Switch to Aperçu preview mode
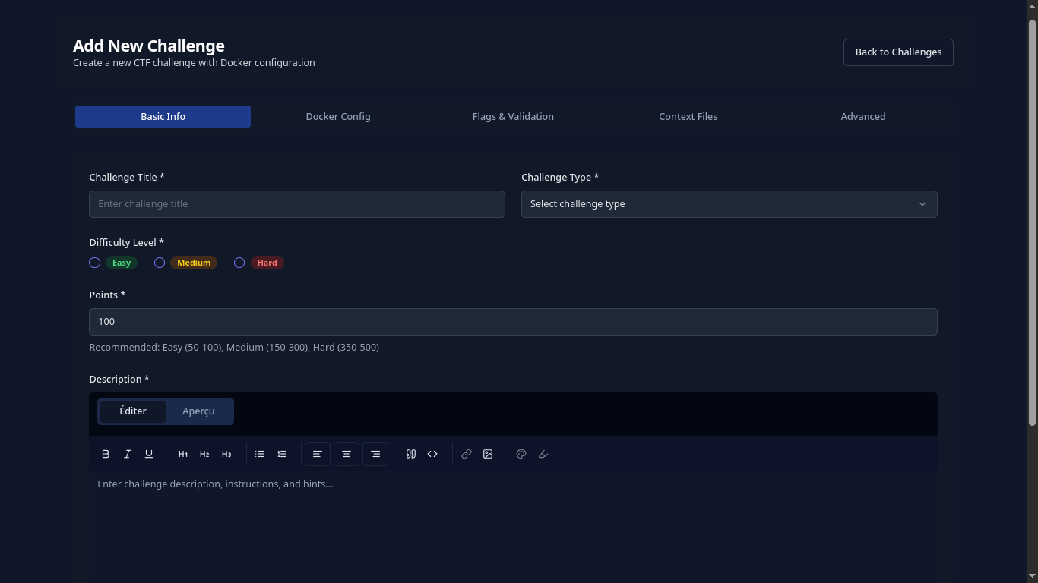The height and width of the screenshot is (583, 1038). pyautogui.click(x=198, y=411)
